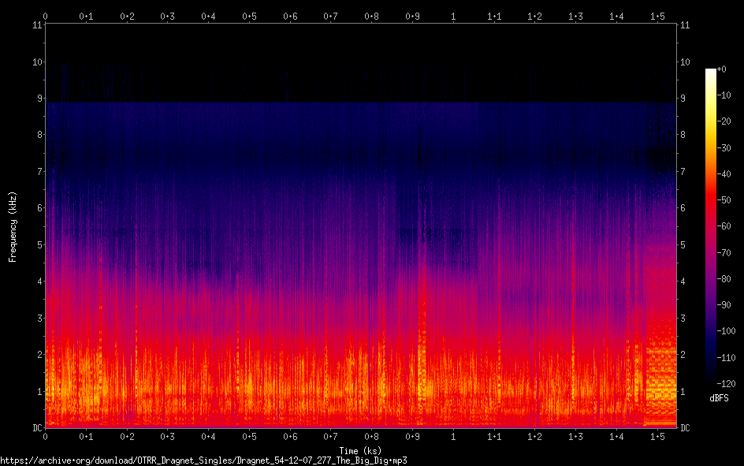The image size is (744, 466).
Task: Click the 0.2 tick on the bottom time axis
Action: [x=127, y=436]
